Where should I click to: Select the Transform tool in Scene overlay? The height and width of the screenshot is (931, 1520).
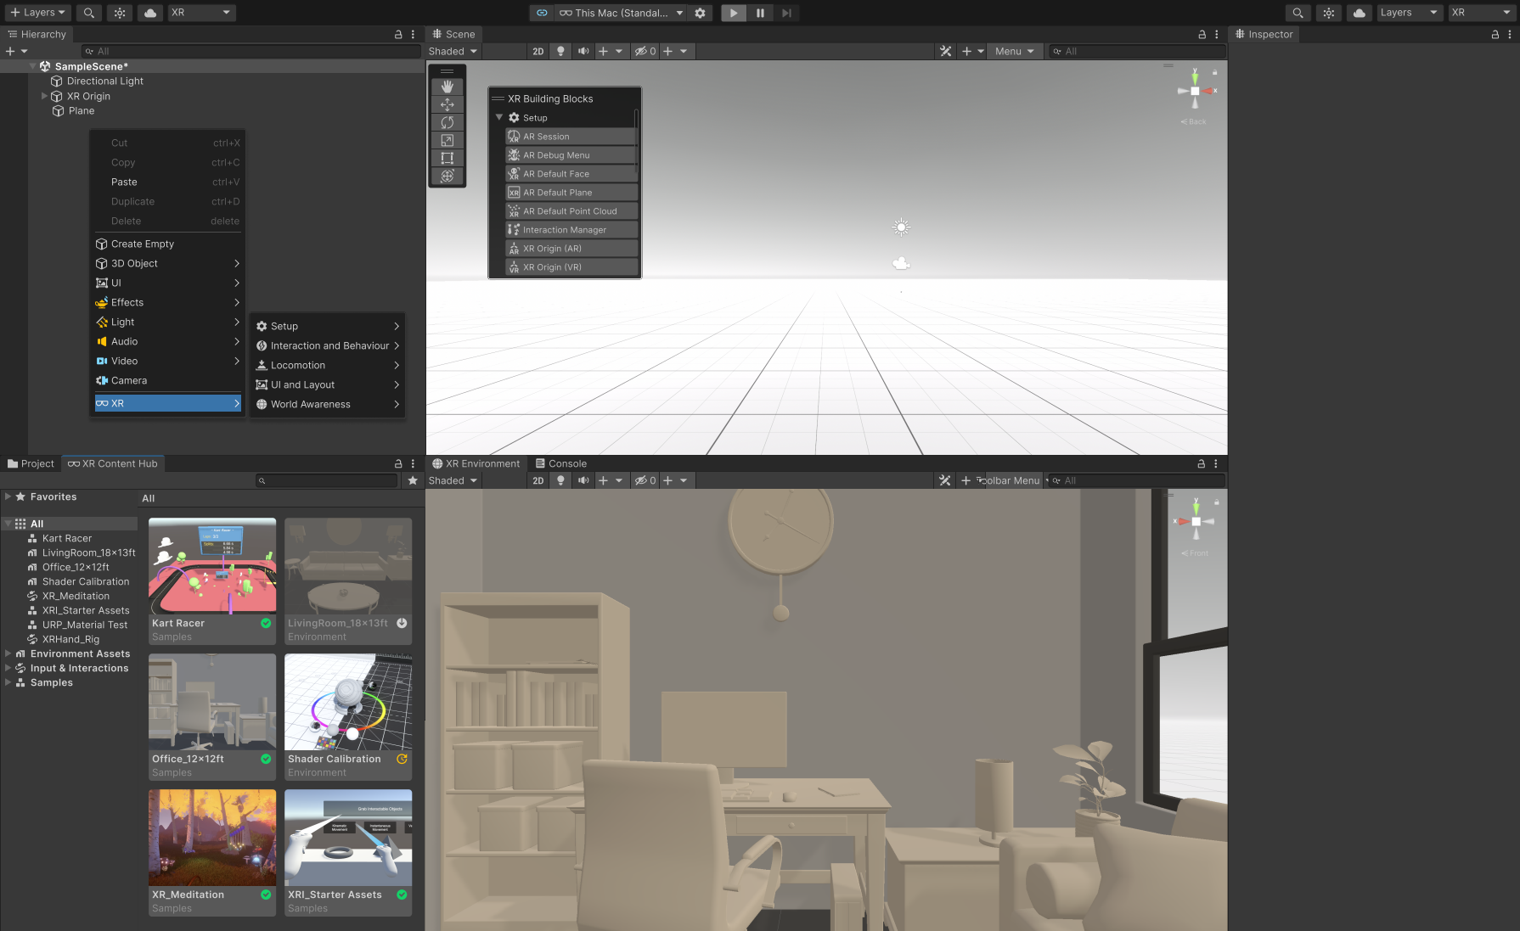click(x=448, y=176)
